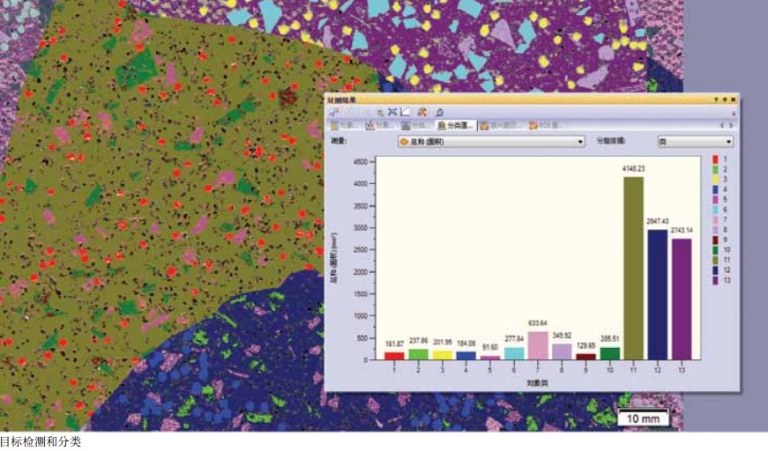Click the 10 mm scale bar on image

(643, 418)
